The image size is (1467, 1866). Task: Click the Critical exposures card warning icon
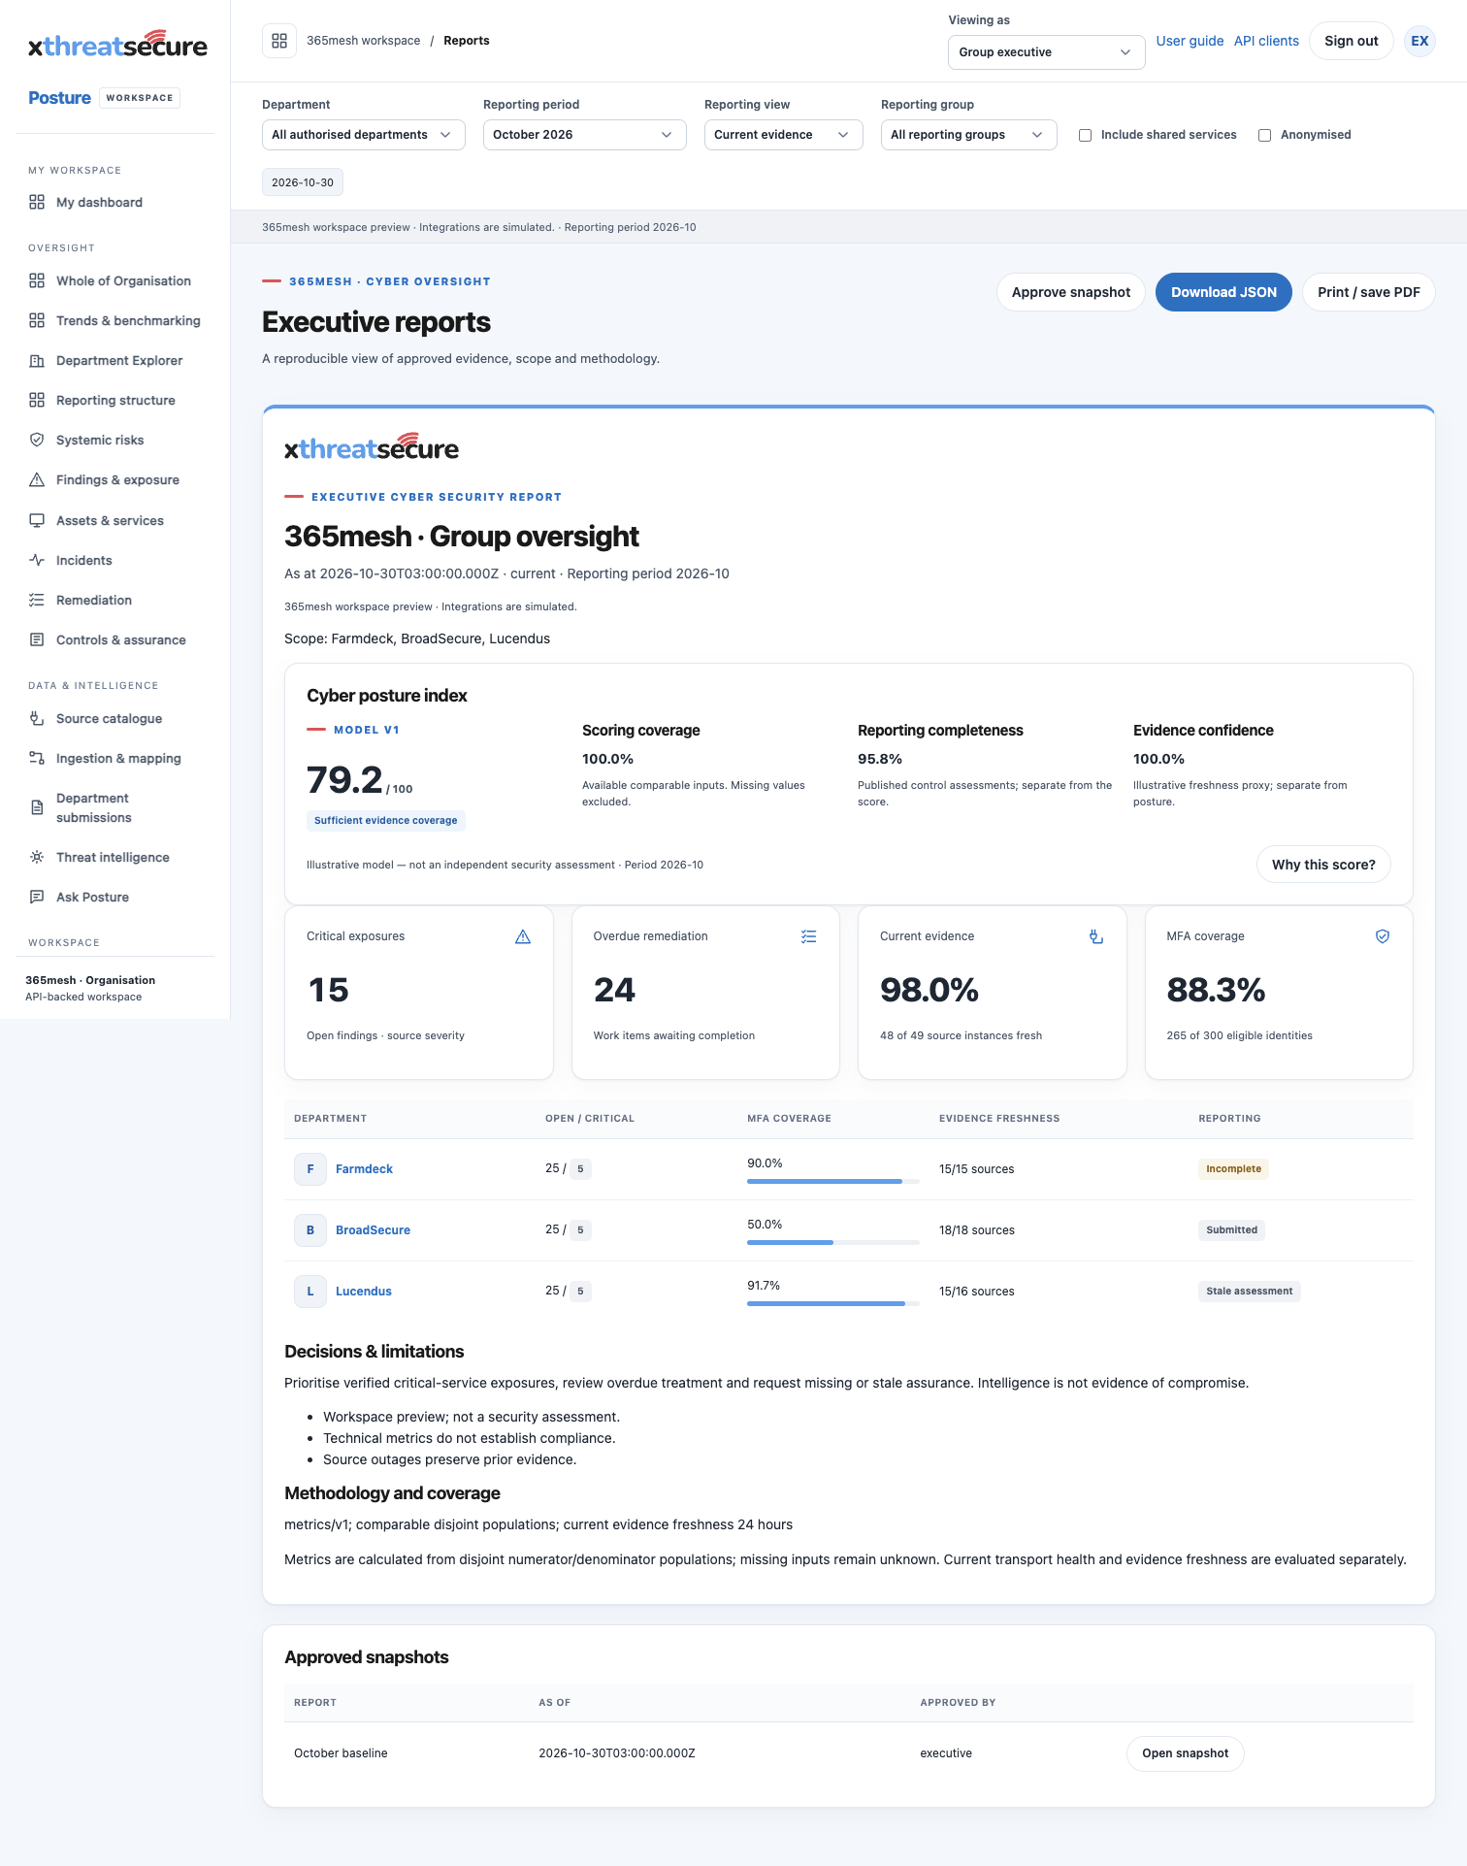coord(523,936)
